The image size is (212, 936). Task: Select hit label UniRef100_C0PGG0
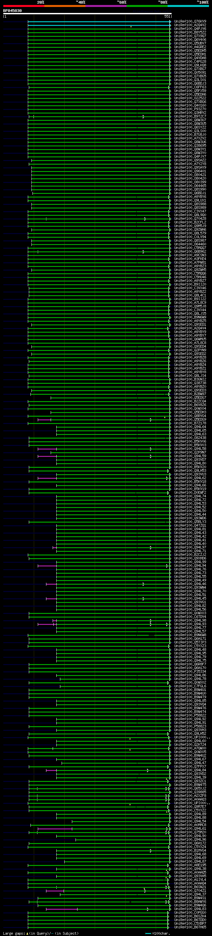point(190,913)
